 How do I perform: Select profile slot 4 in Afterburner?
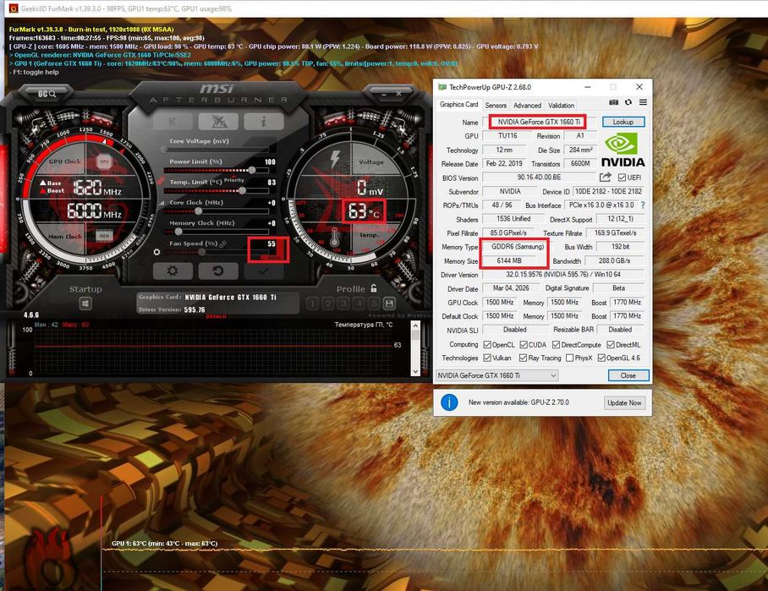click(x=359, y=304)
